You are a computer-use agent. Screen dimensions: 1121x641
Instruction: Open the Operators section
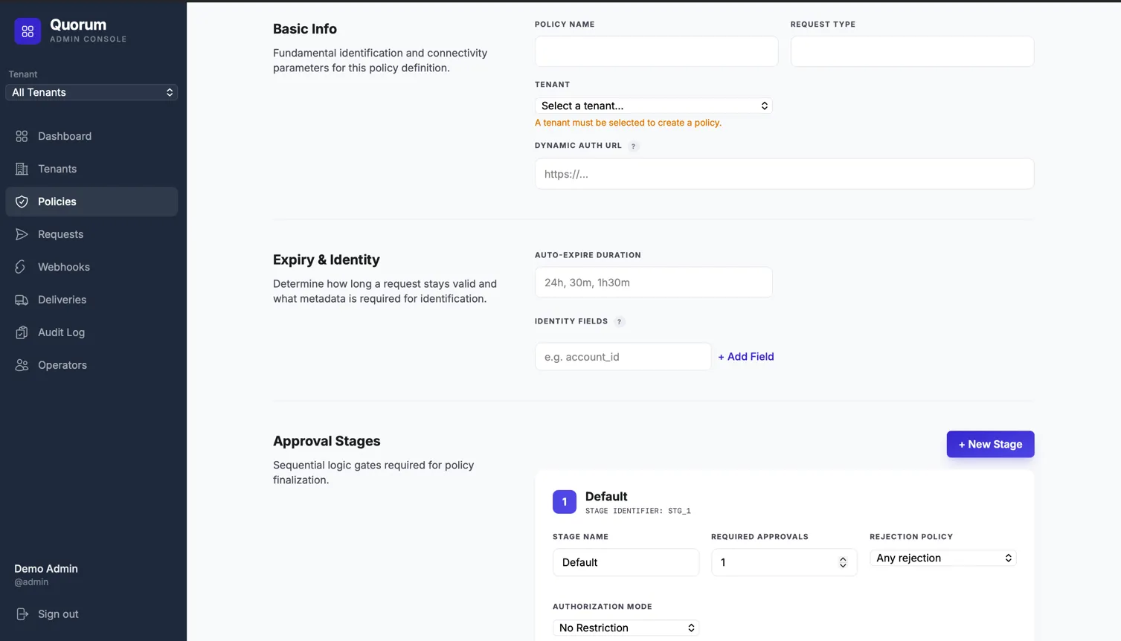click(x=91, y=365)
